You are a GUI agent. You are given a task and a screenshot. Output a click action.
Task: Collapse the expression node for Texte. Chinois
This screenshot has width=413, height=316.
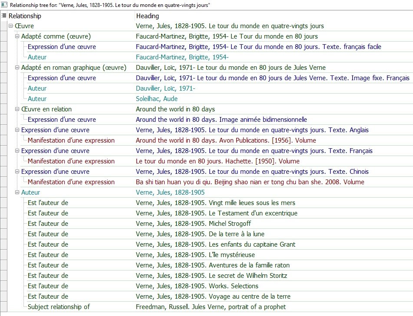click(17, 171)
